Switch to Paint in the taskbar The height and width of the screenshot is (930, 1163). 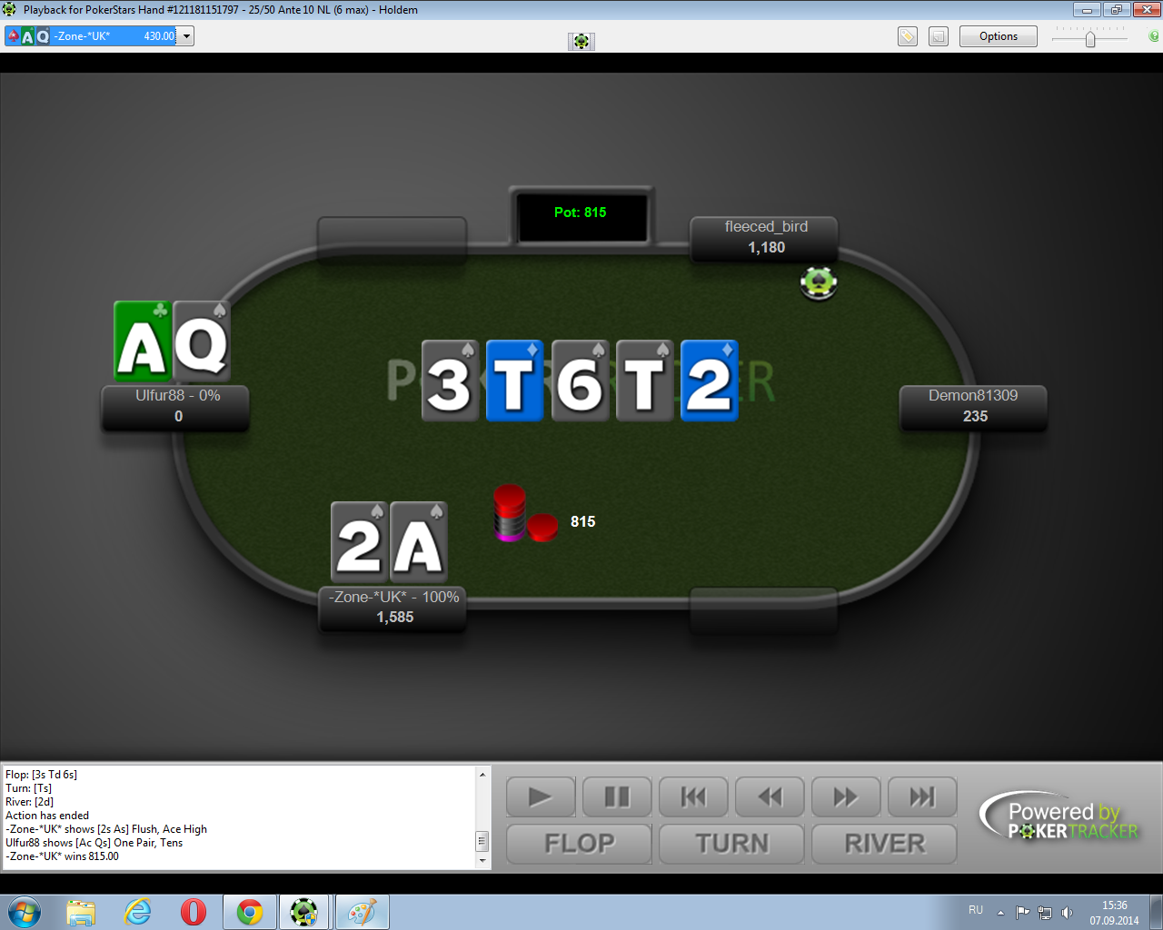click(x=362, y=912)
